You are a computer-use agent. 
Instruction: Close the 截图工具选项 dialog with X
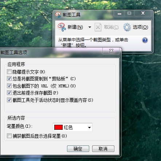pos(111,51)
